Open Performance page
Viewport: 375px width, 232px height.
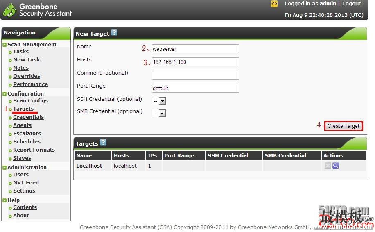(30, 84)
